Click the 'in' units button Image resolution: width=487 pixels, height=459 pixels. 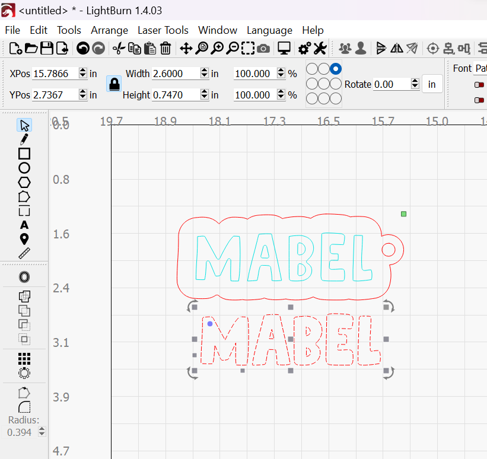[432, 84]
